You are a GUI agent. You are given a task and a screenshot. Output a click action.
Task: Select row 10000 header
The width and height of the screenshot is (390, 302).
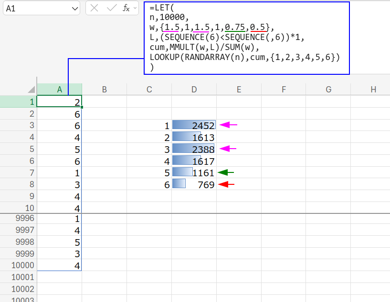[x=18, y=265]
